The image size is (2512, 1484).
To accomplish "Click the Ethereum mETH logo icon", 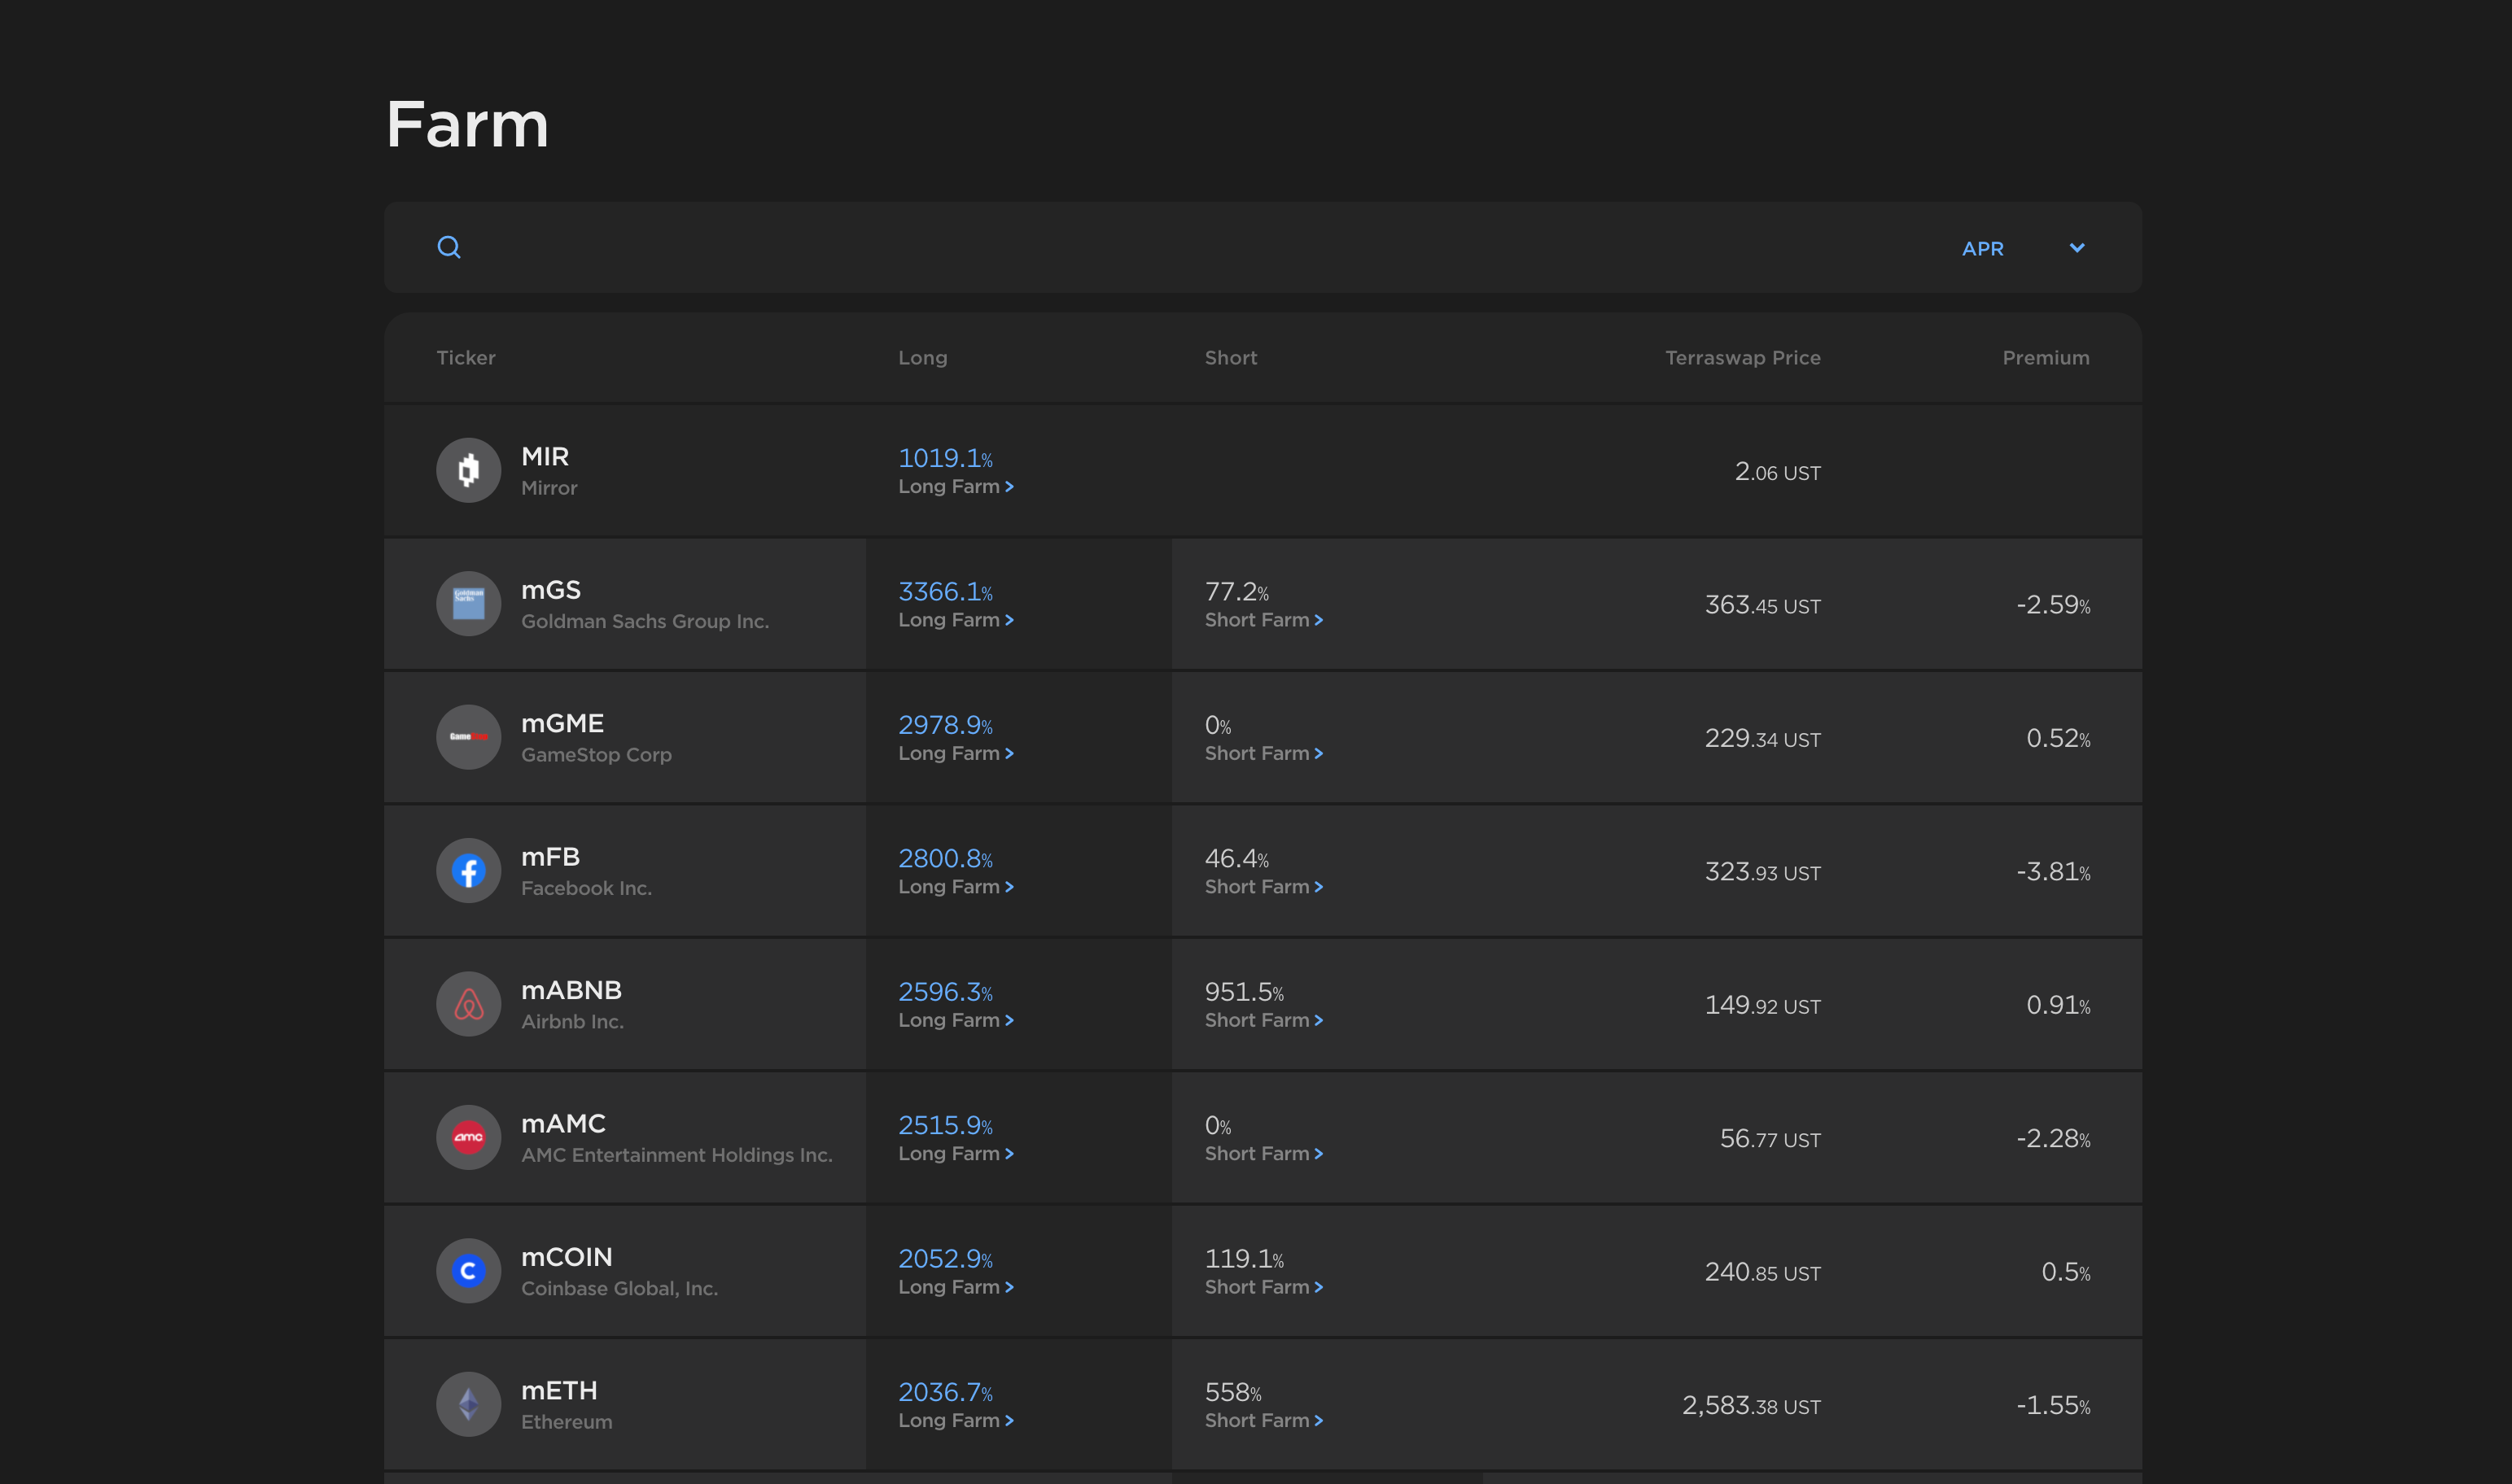I will point(468,1404).
